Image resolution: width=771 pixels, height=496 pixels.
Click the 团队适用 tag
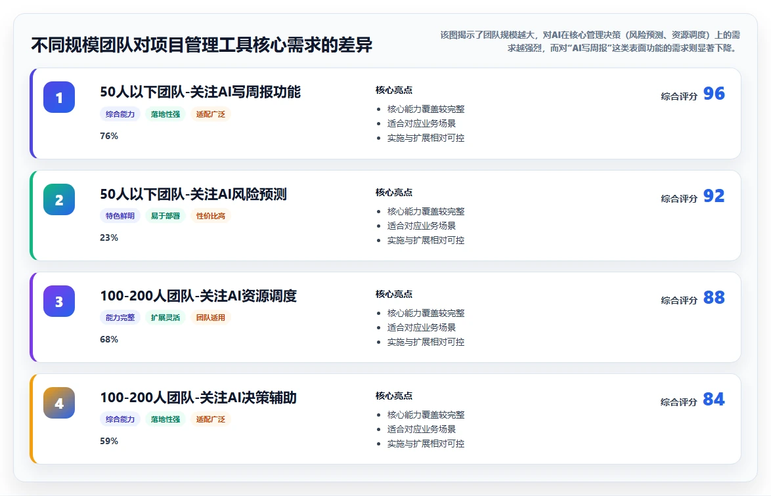(210, 318)
